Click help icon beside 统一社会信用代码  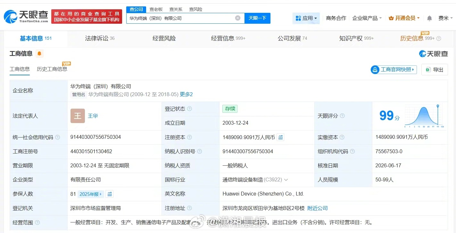click(x=57, y=137)
